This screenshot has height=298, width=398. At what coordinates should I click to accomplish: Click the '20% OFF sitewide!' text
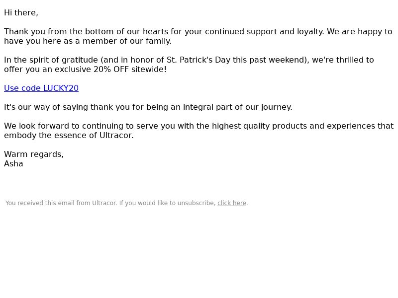tap(130, 70)
